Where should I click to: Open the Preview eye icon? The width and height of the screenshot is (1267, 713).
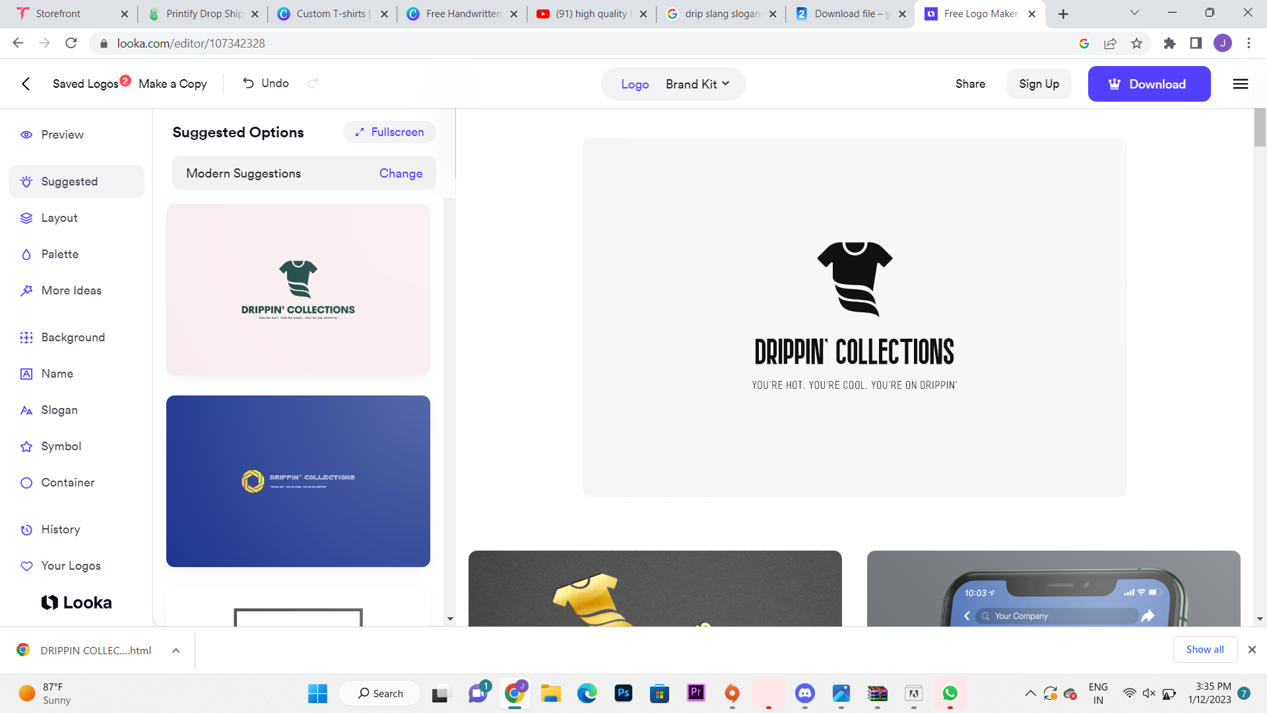[26, 135]
